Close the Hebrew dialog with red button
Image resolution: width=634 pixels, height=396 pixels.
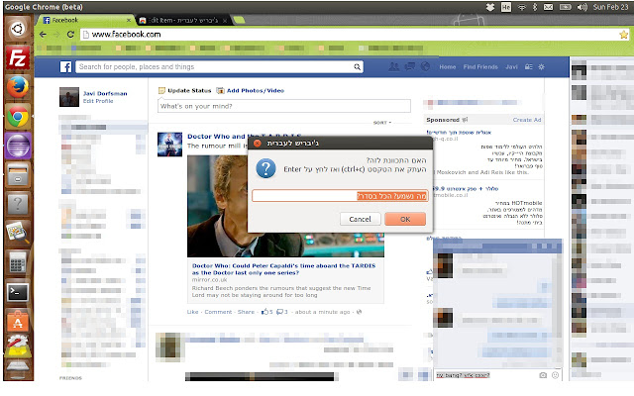257,143
